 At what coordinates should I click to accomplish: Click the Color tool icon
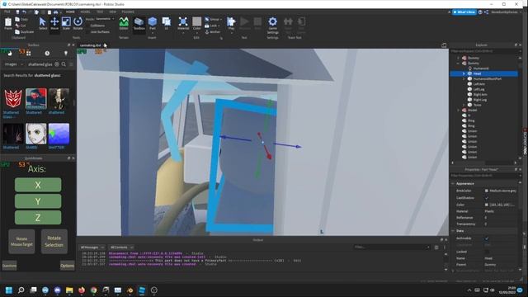click(x=196, y=22)
